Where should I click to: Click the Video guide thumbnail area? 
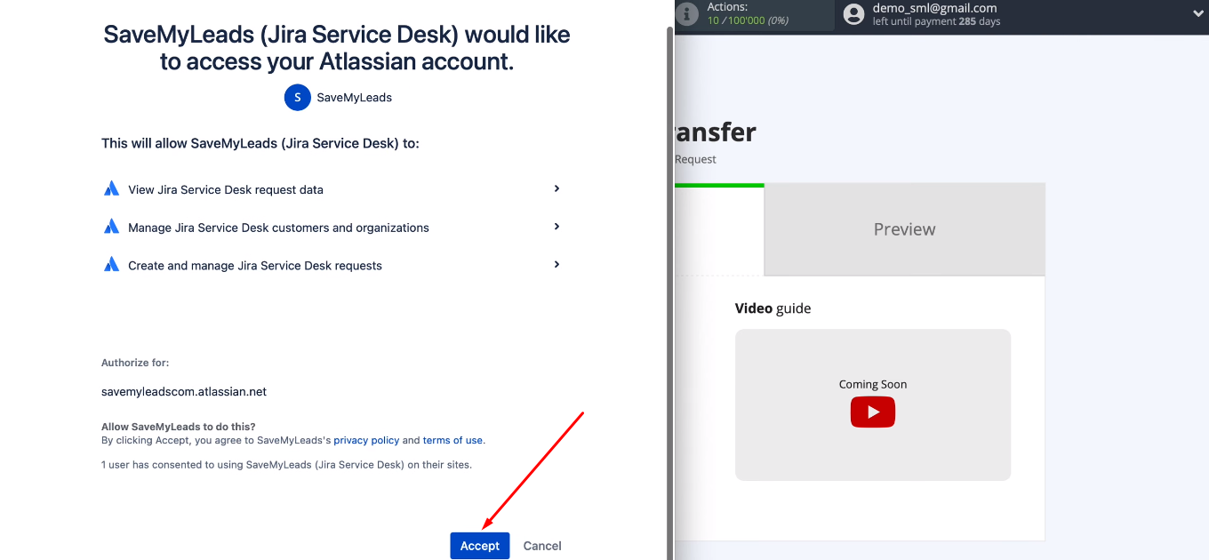coord(872,405)
